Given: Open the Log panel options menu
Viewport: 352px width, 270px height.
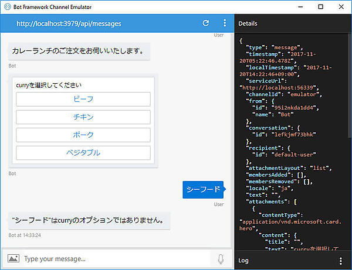Looking at the screenshot, I should 341,261.
